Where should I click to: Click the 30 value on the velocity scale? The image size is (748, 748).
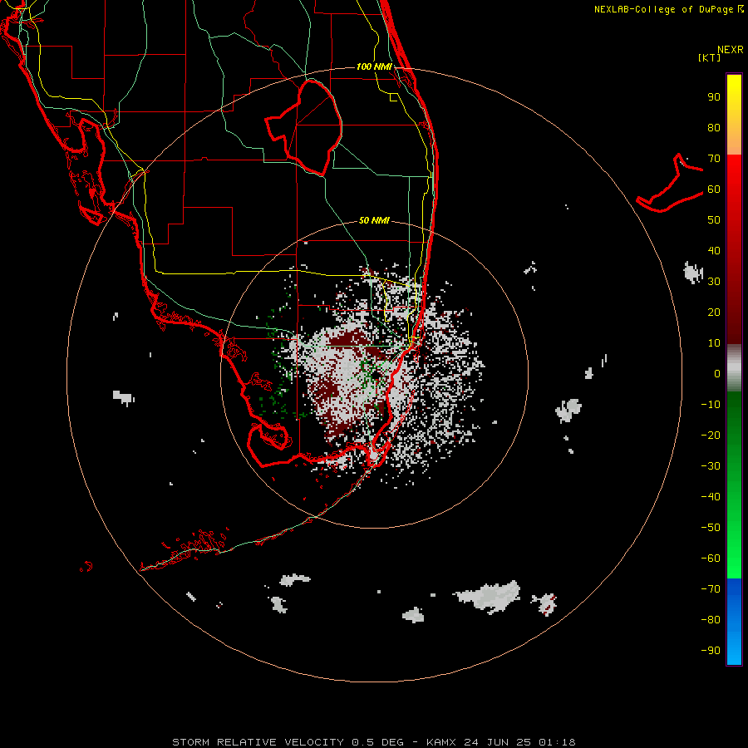(x=714, y=282)
